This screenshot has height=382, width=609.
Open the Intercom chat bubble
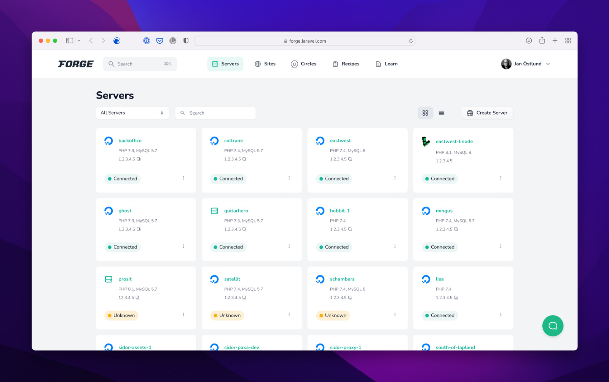pos(553,326)
